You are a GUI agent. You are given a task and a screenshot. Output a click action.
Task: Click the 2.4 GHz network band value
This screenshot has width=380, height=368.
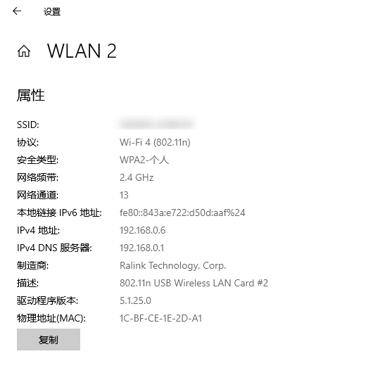click(x=137, y=177)
